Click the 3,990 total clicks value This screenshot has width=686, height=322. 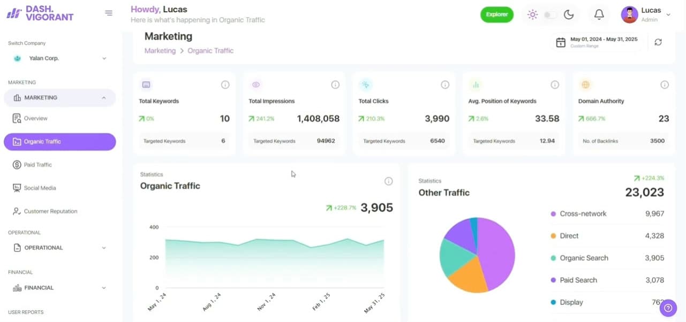click(x=437, y=119)
